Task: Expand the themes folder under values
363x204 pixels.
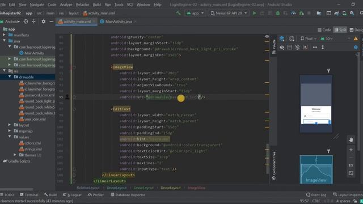Action: (15, 155)
